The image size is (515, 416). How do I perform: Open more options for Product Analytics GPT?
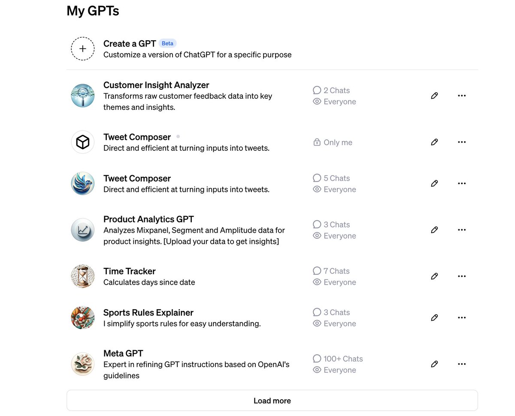click(x=462, y=230)
